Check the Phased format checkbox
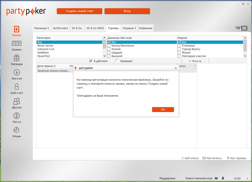 (x=179, y=53)
